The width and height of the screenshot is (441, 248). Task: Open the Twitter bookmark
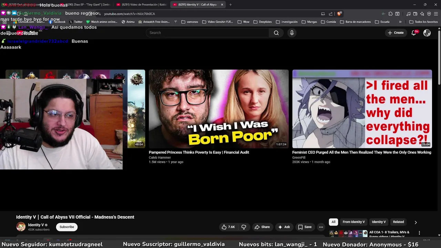point(76,22)
